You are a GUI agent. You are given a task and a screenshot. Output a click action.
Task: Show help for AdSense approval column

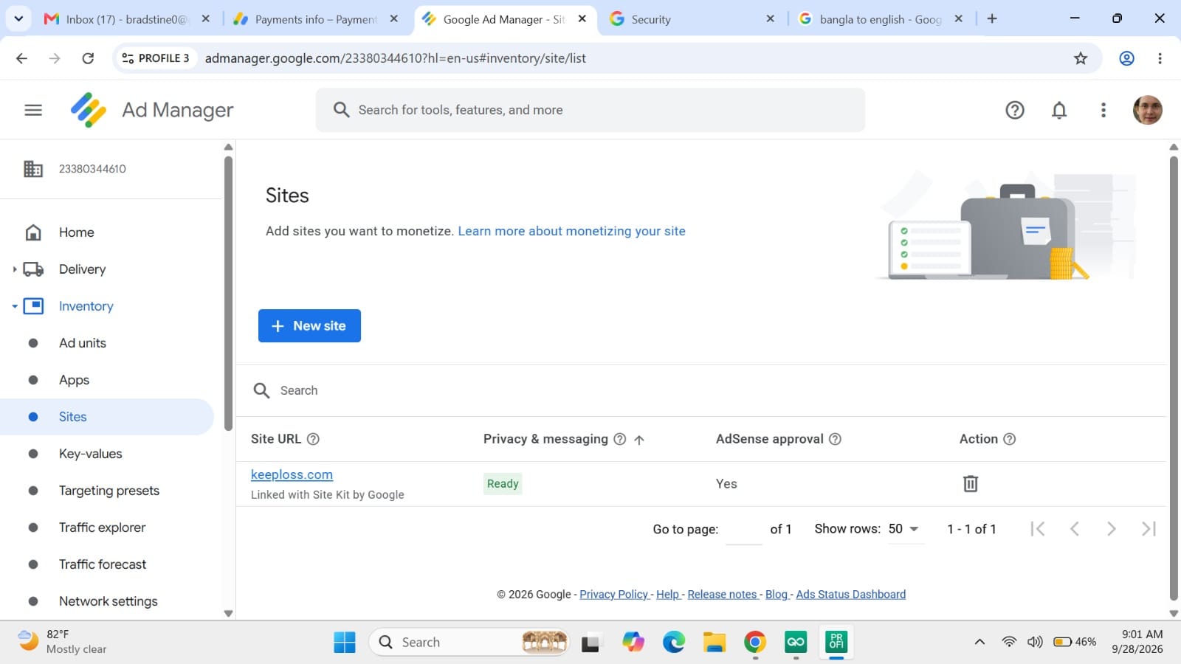(835, 439)
